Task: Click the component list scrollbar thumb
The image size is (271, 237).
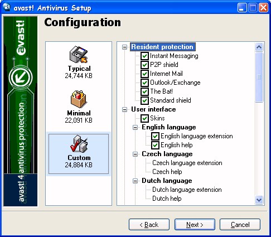Action: (259, 77)
